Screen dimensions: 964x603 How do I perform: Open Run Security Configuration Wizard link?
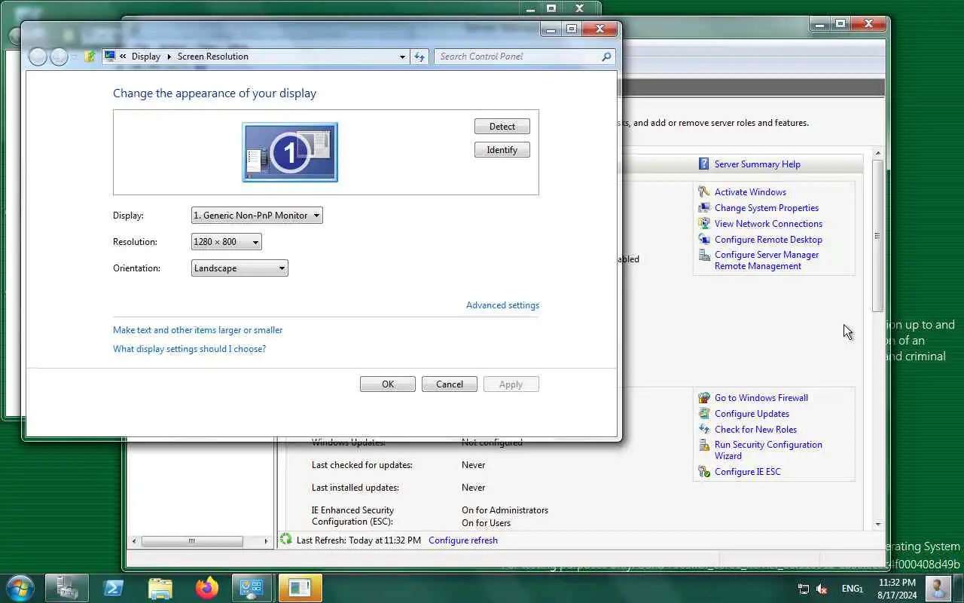click(x=768, y=451)
